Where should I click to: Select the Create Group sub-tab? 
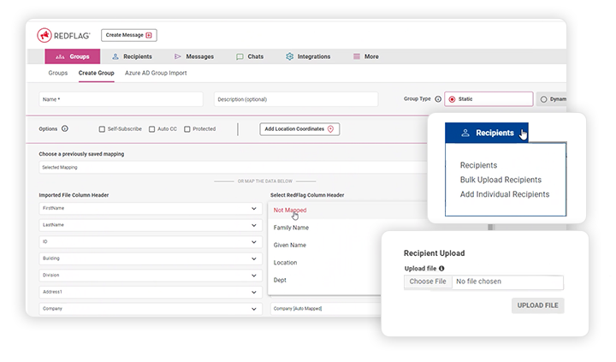click(x=96, y=73)
